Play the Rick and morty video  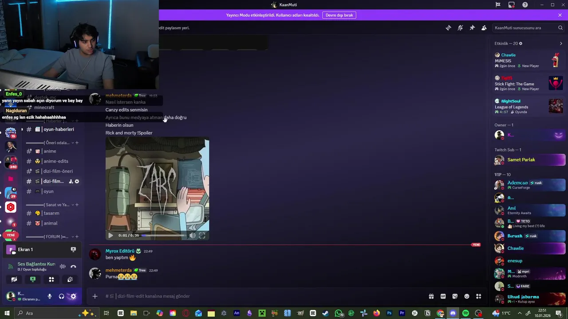pyautogui.click(x=110, y=235)
